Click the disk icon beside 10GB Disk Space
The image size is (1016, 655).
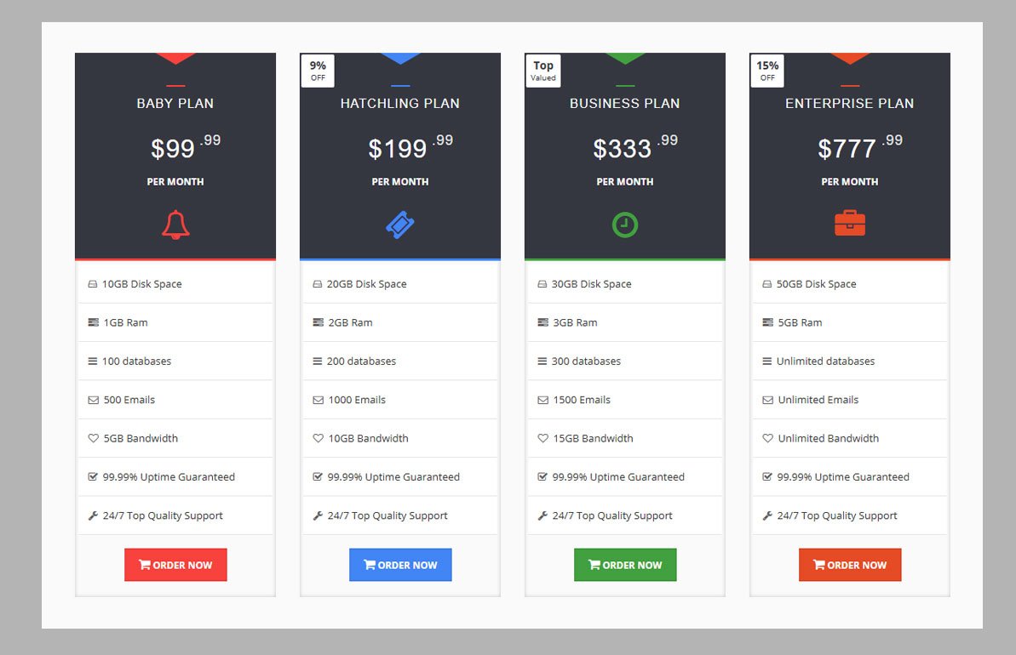point(94,283)
